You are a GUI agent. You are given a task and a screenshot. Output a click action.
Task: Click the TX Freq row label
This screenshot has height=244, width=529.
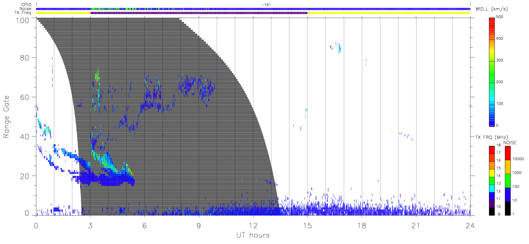click(23, 13)
